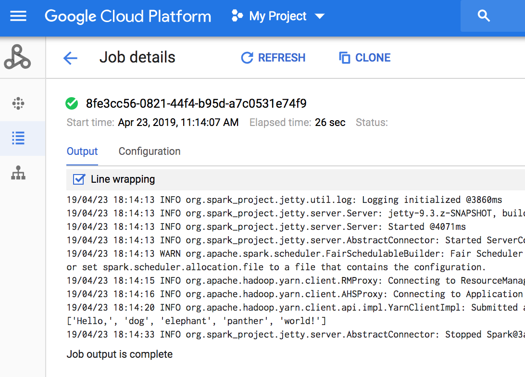Go back using the left arrow
The width and height of the screenshot is (525, 377).
coord(70,58)
